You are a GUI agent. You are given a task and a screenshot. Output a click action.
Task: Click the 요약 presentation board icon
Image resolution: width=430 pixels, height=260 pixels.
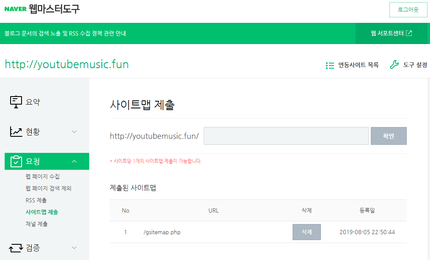pos(16,102)
